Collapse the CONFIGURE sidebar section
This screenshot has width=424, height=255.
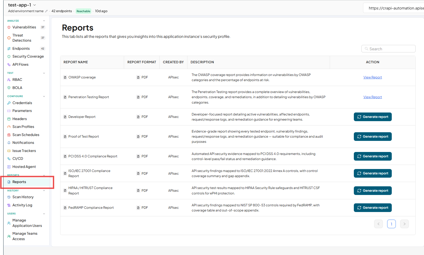[x=44, y=96]
